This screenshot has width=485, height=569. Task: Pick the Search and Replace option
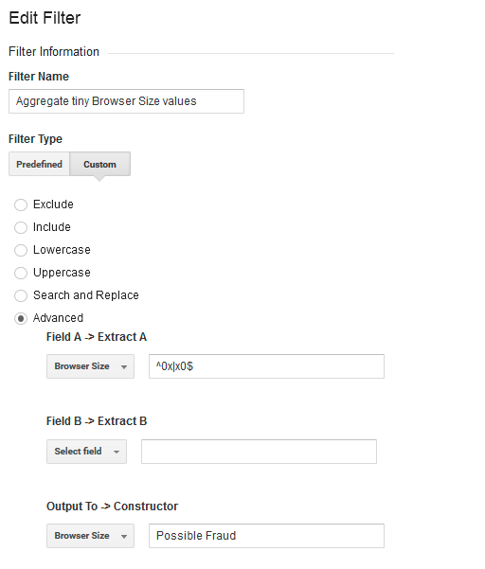click(x=21, y=295)
